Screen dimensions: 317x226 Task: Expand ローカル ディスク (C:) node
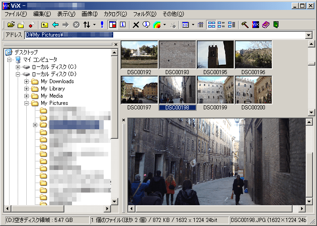tap(18, 67)
